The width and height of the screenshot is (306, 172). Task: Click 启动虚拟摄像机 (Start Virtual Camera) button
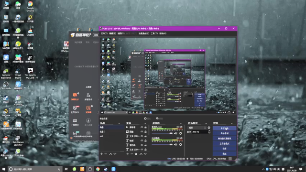(x=224, y=139)
